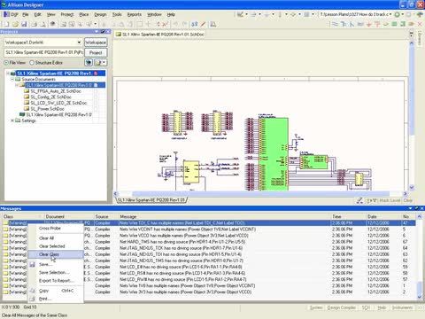The height and width of the screenshot is (319, 425).
Task: Click the Design Compiler status bar button
Action: (342, 307)
